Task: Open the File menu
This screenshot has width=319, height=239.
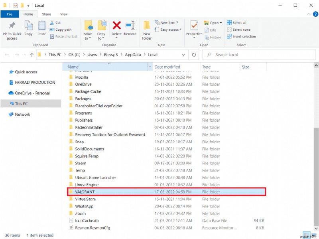Action: click(x=10, y=14)
